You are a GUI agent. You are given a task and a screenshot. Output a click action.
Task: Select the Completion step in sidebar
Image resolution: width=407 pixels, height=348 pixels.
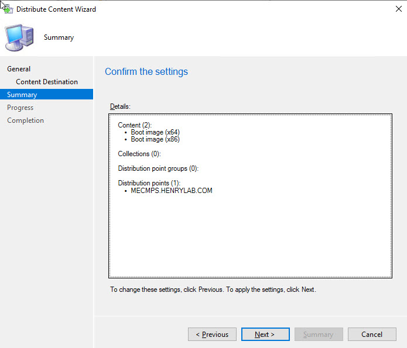pos(25,120)
